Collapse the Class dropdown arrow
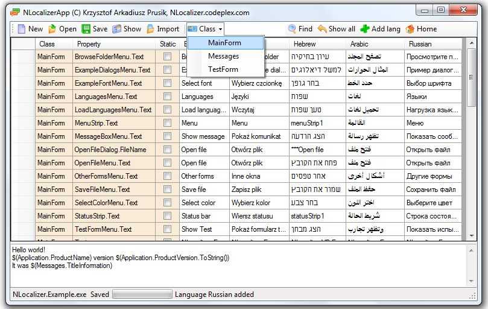 click(x=220, y=30)
